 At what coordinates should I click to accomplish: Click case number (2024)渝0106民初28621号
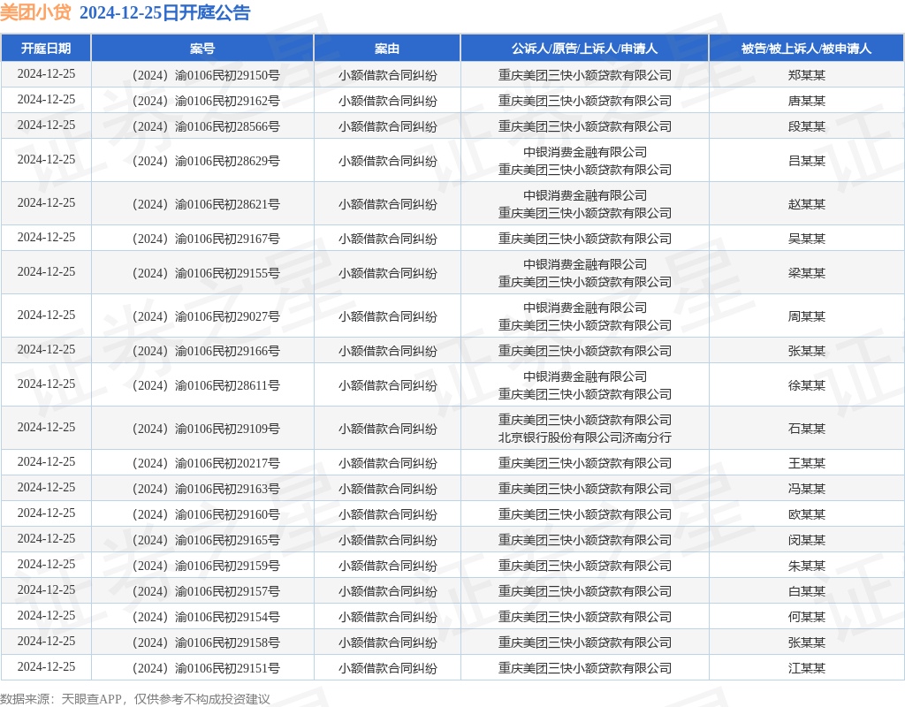tap(206, 204)
